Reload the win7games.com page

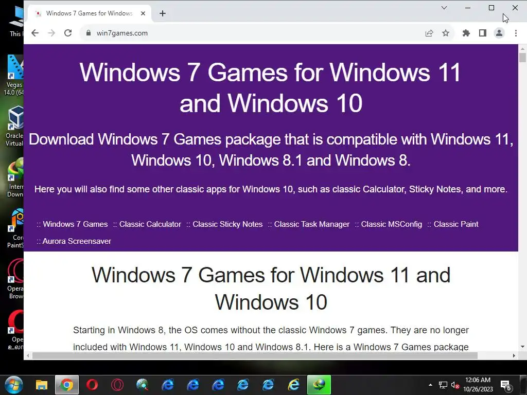point(68,33)
